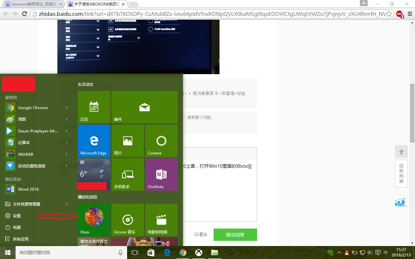Open Daum Potplayer-64 from Start menu
Screen dimensions: 415x259
37,131
